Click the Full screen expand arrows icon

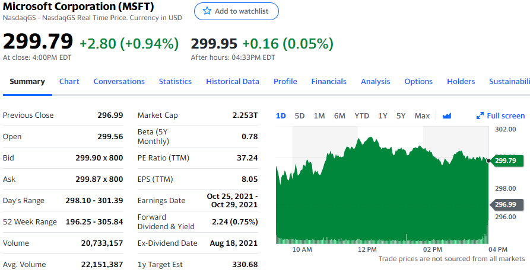(x=480, y=115)
